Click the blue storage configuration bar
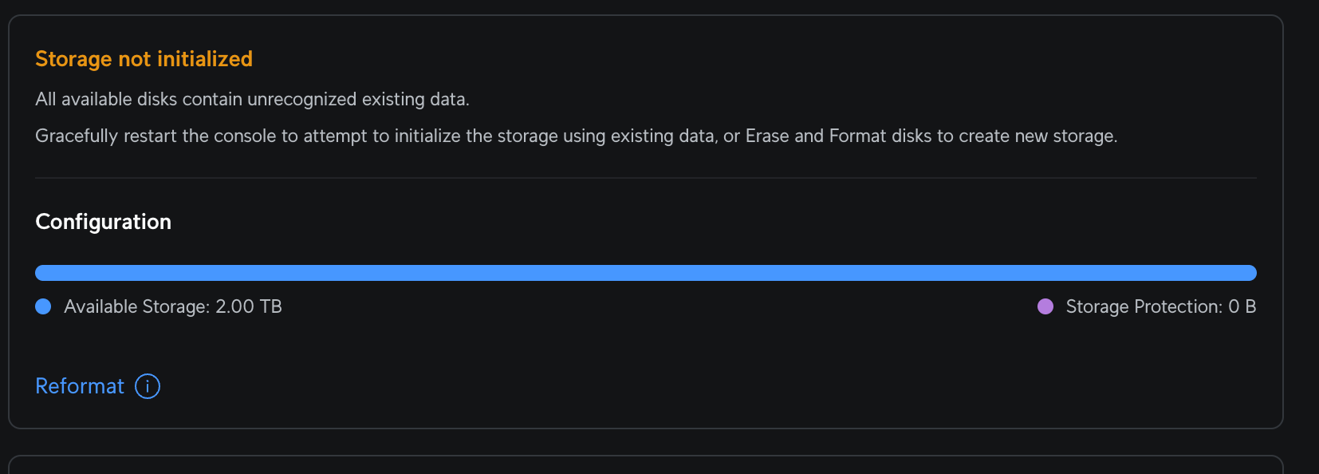The width and height of the screenshot is (1319, 474). pyautogui.click(x=646, y=273)
